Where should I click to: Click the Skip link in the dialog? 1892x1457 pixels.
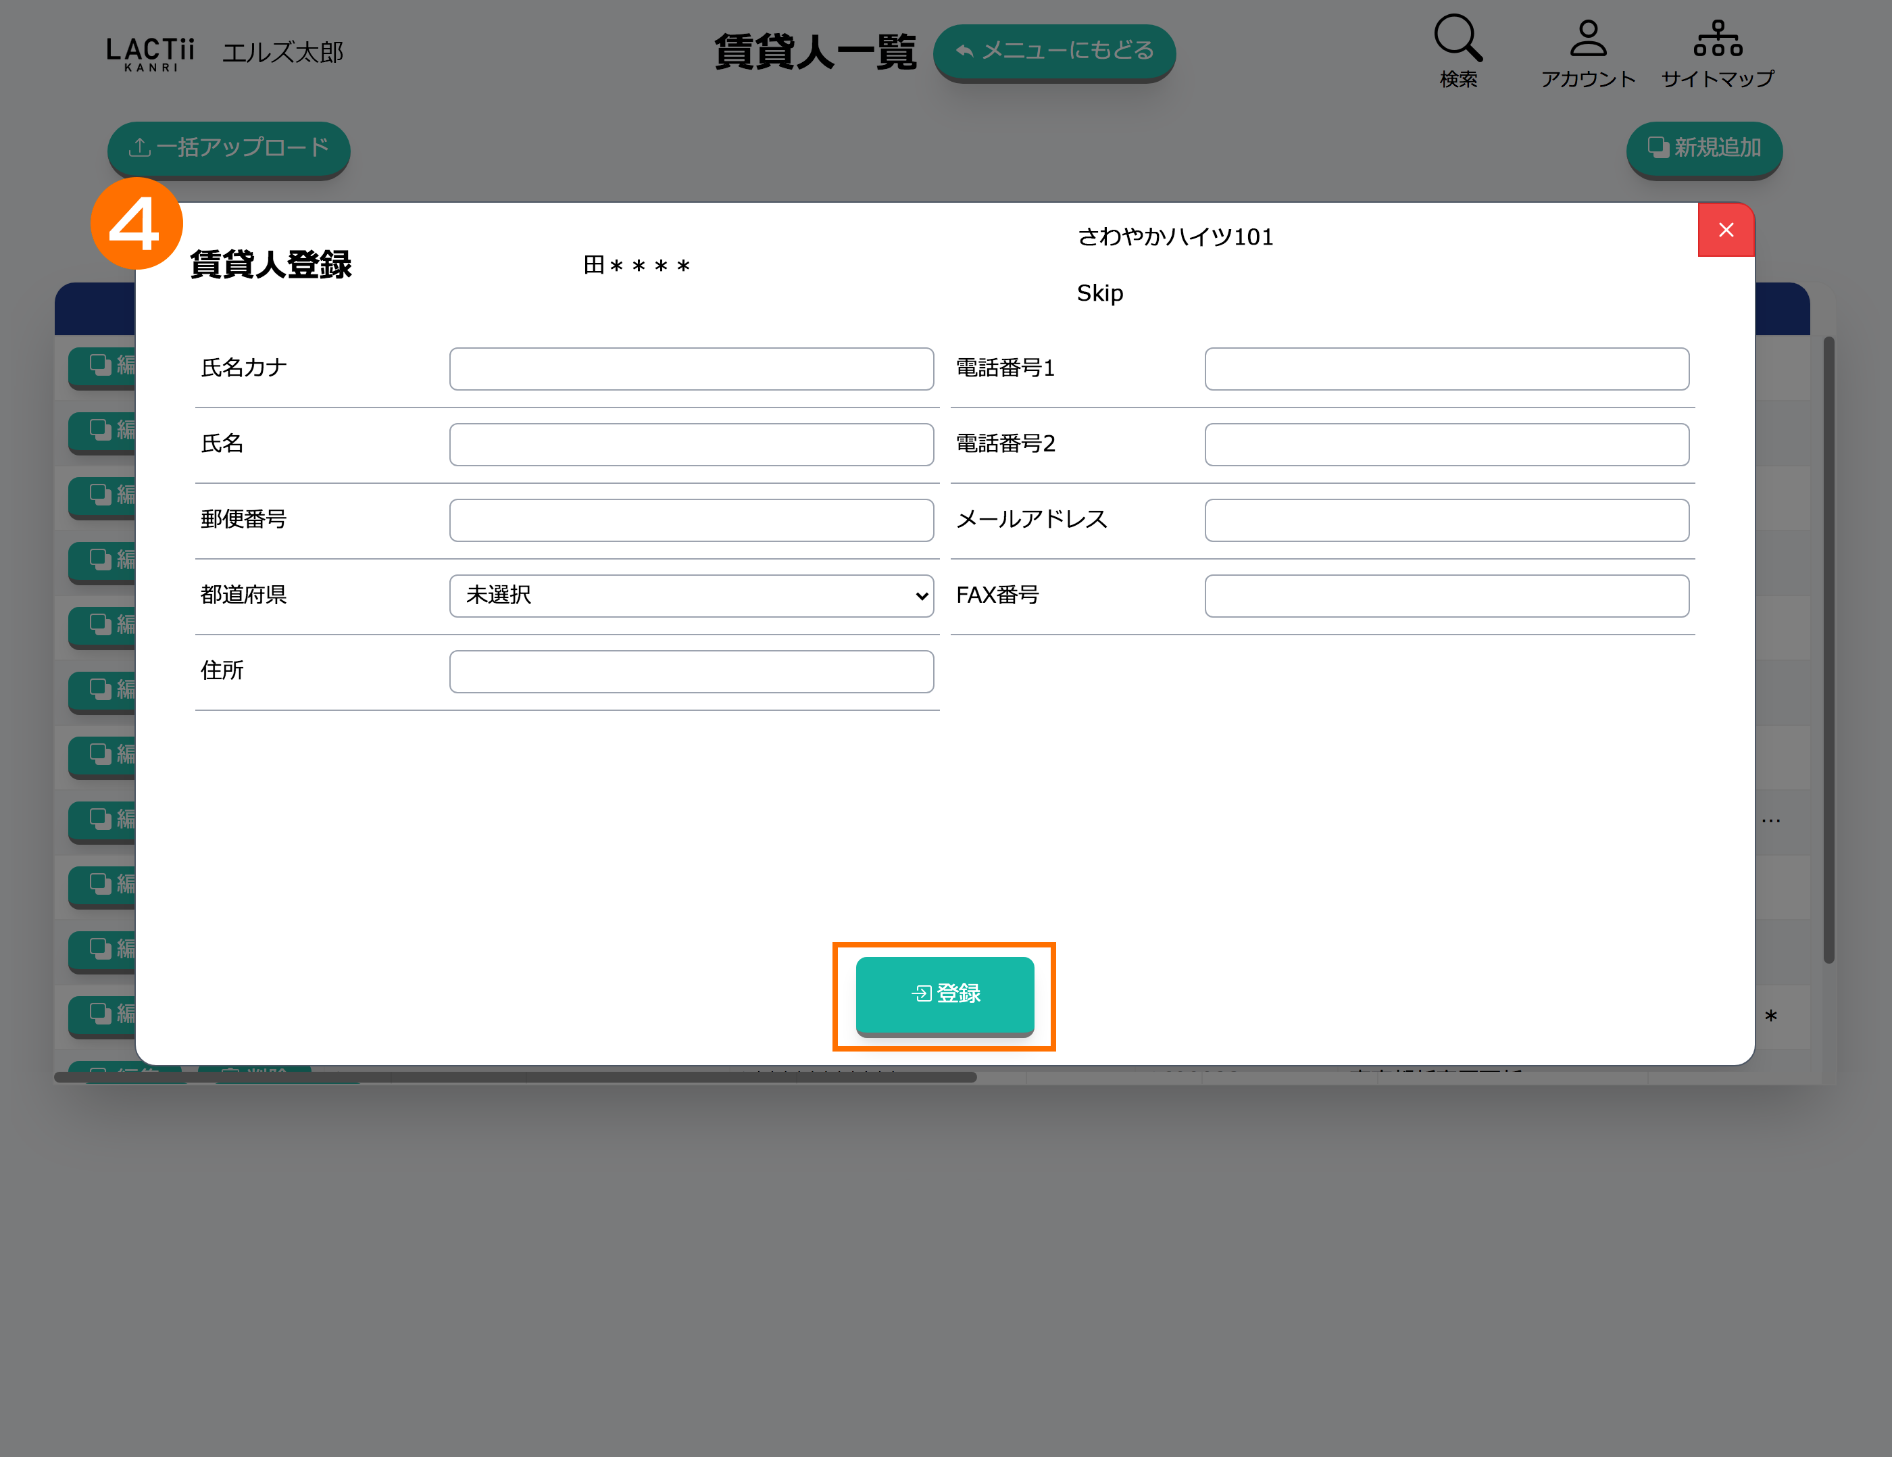[x=1099, y=293]
